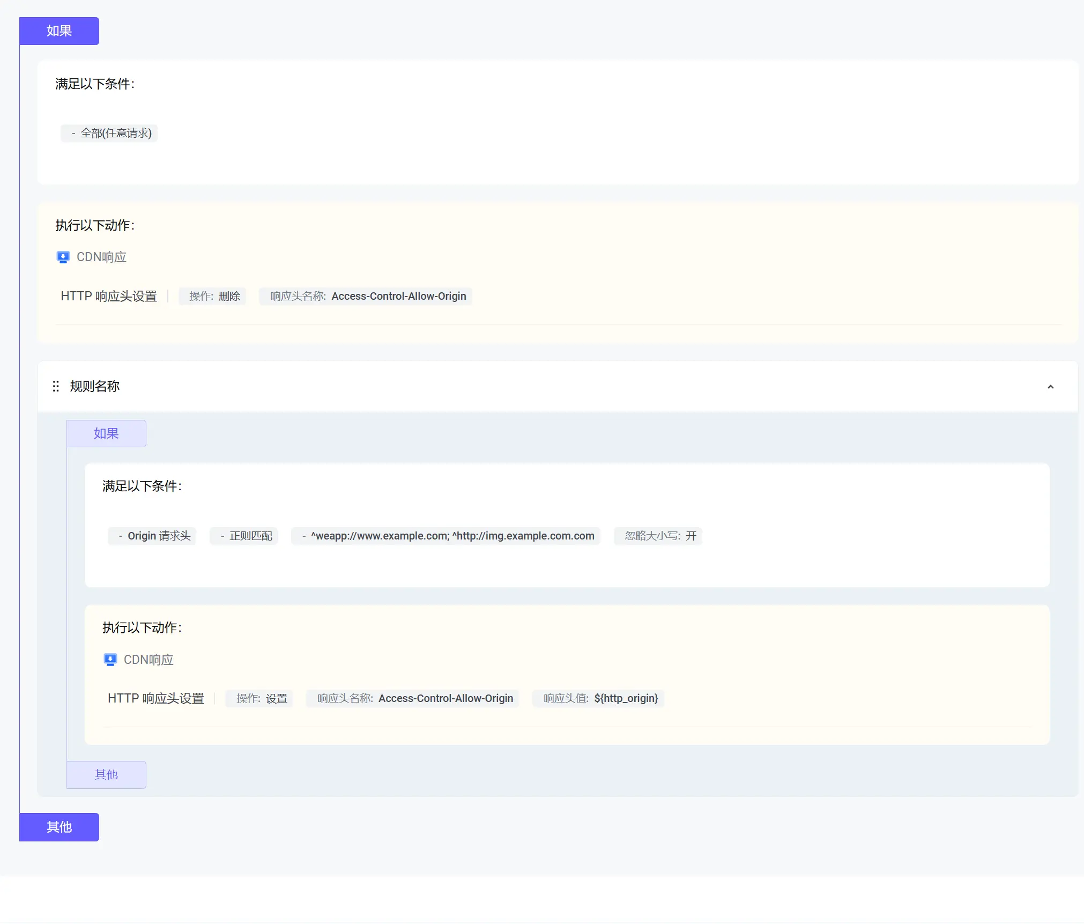The width and height of the screenshot is (1084, 924).
Task: Click the 操作: 删除 tag
Action: (x=212, y=296)
